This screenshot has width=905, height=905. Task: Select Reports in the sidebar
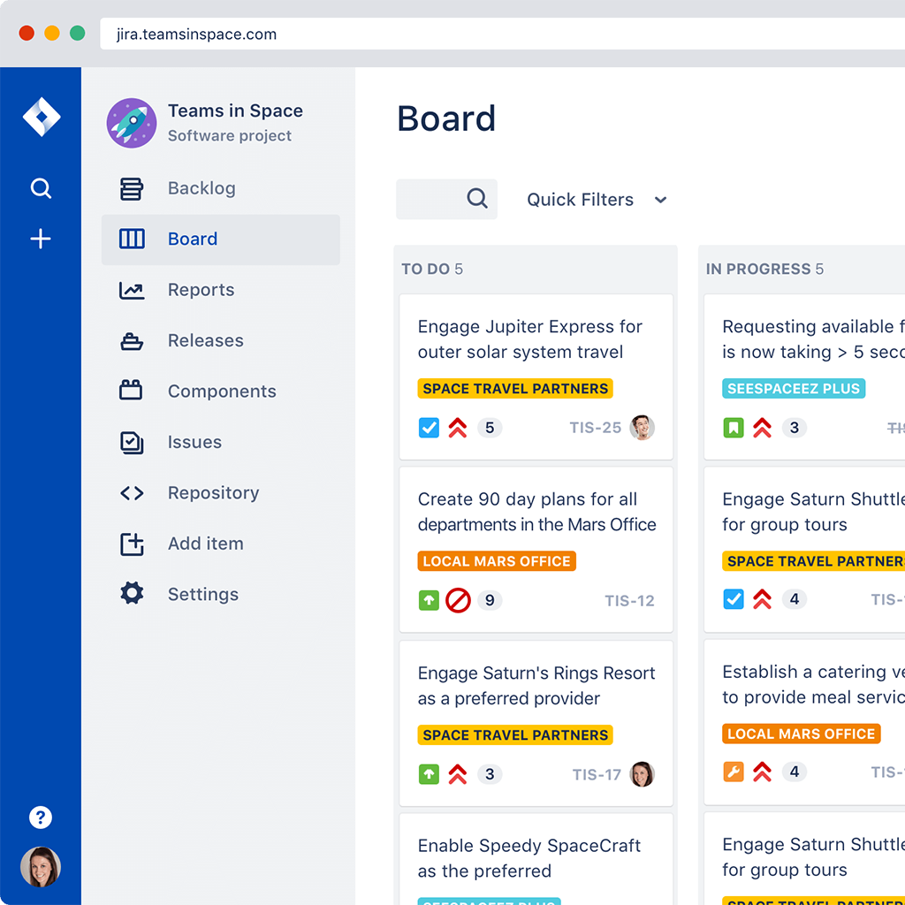[x=201, y=290]
